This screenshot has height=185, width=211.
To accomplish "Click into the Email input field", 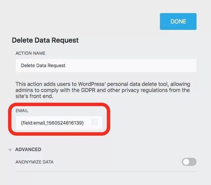I will click(x=54, y=123).
